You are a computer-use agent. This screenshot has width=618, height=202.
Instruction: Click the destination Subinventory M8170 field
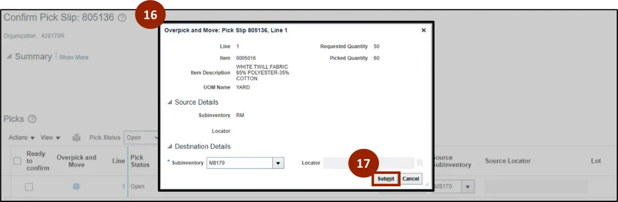point(240,163)
